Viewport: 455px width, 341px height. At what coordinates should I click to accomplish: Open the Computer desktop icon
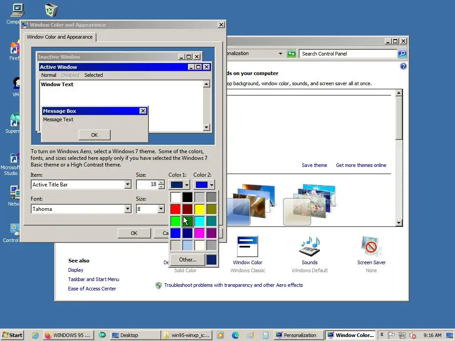pyautogui.click(x=17, y=11)
